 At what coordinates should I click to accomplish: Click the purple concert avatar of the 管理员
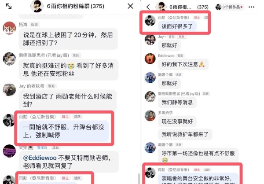[9, 151]
